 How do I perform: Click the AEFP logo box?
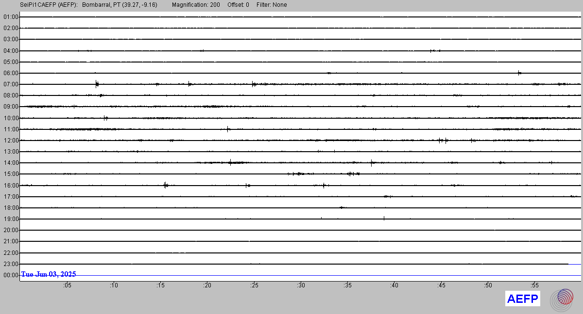click(522, 299)
